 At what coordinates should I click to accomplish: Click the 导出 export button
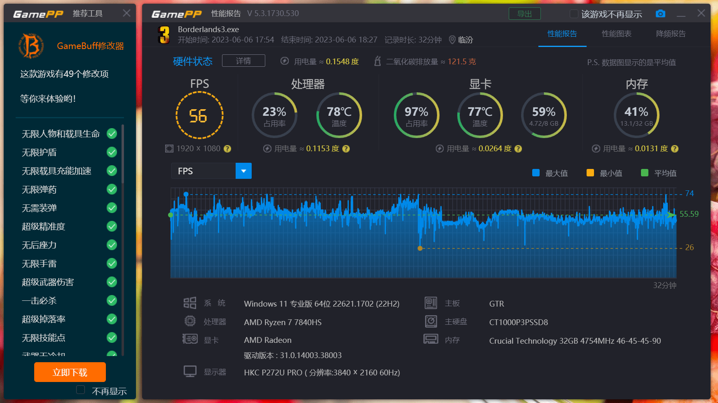525,14
